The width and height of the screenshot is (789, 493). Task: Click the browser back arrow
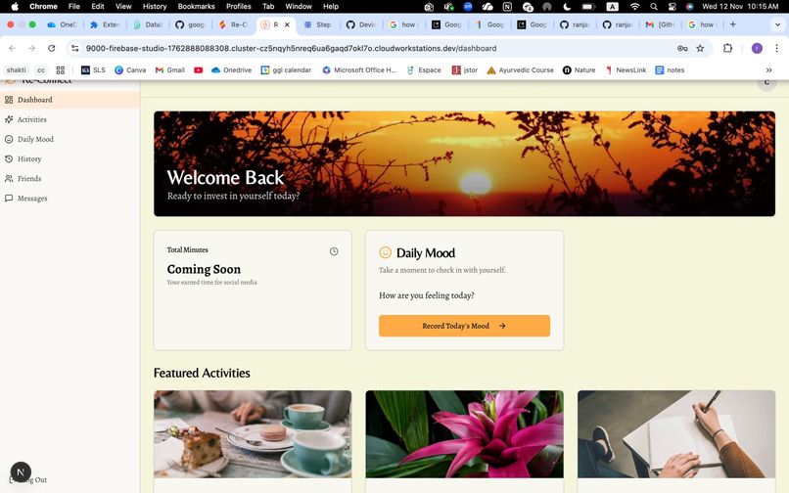click(12, 48)
